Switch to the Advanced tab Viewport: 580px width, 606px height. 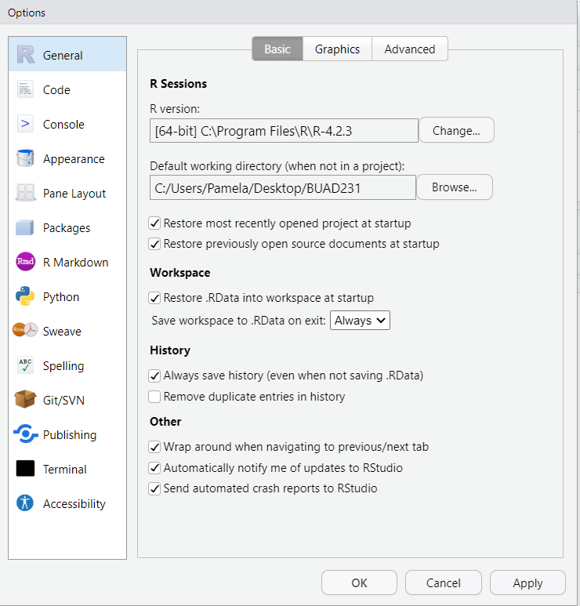click(x=410, y=49)
